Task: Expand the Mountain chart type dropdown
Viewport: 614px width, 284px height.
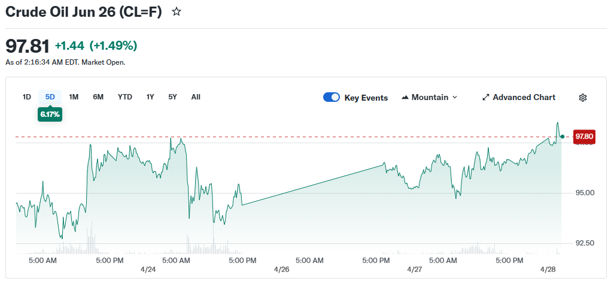Action: tap(429, 98)
